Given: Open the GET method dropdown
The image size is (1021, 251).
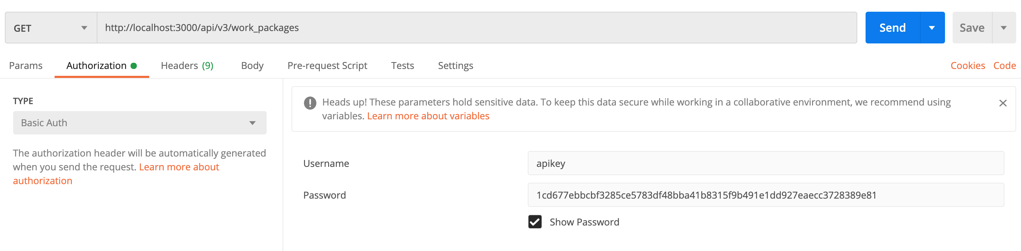Looking at the screenshot, I should pyautogui.click(x=51, y=28).
